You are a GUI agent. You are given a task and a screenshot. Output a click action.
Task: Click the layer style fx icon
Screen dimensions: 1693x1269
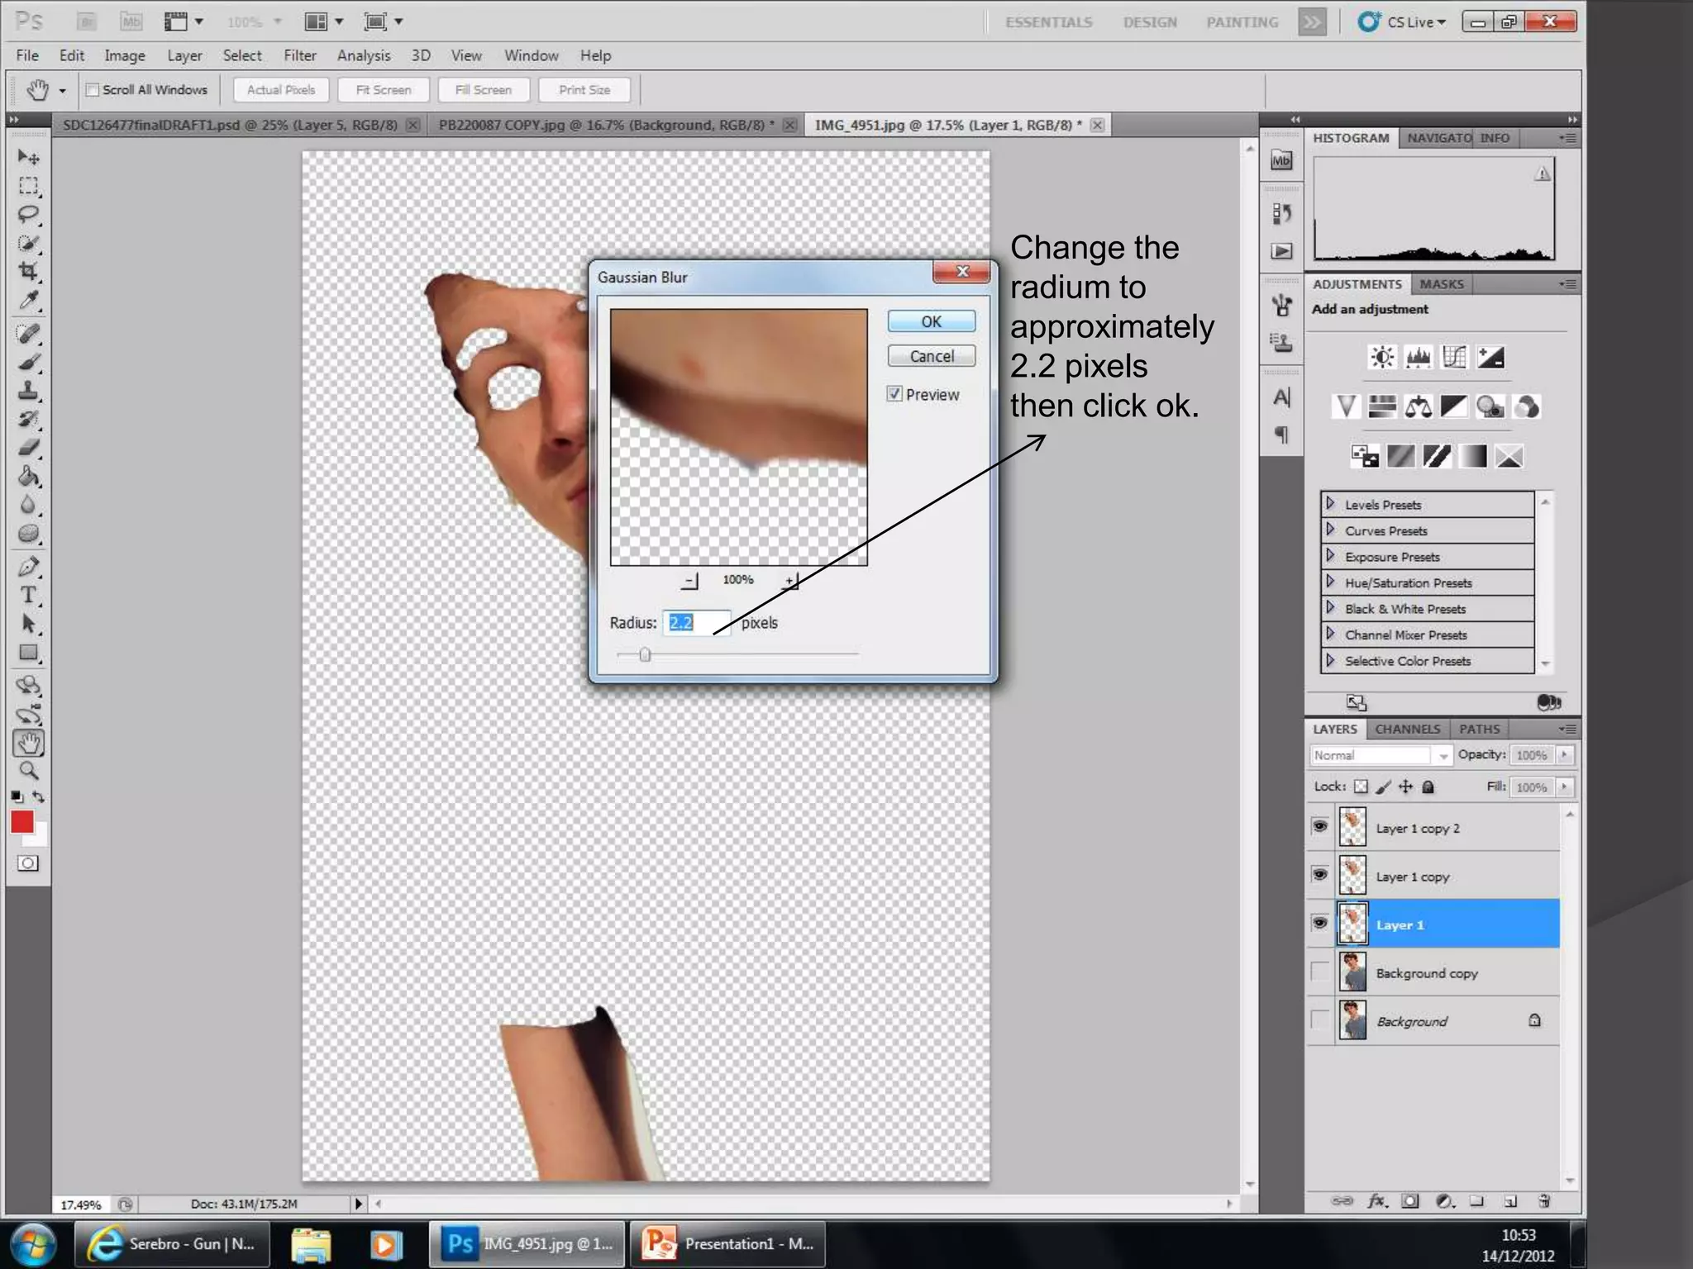1376,1201
